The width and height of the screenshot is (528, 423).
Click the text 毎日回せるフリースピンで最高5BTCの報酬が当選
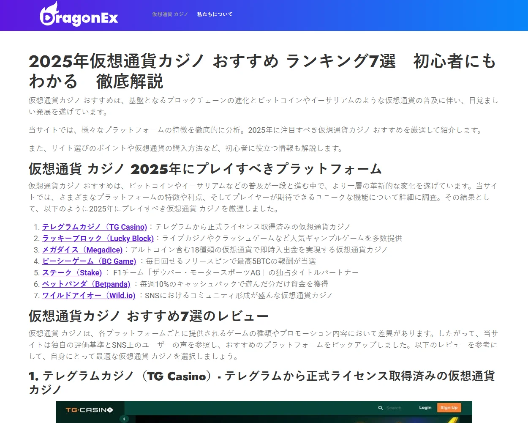tap(231, 261)
